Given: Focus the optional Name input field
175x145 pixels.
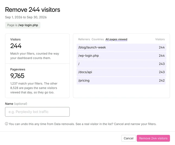Looking at the screenshot, I should pos(37,112).
